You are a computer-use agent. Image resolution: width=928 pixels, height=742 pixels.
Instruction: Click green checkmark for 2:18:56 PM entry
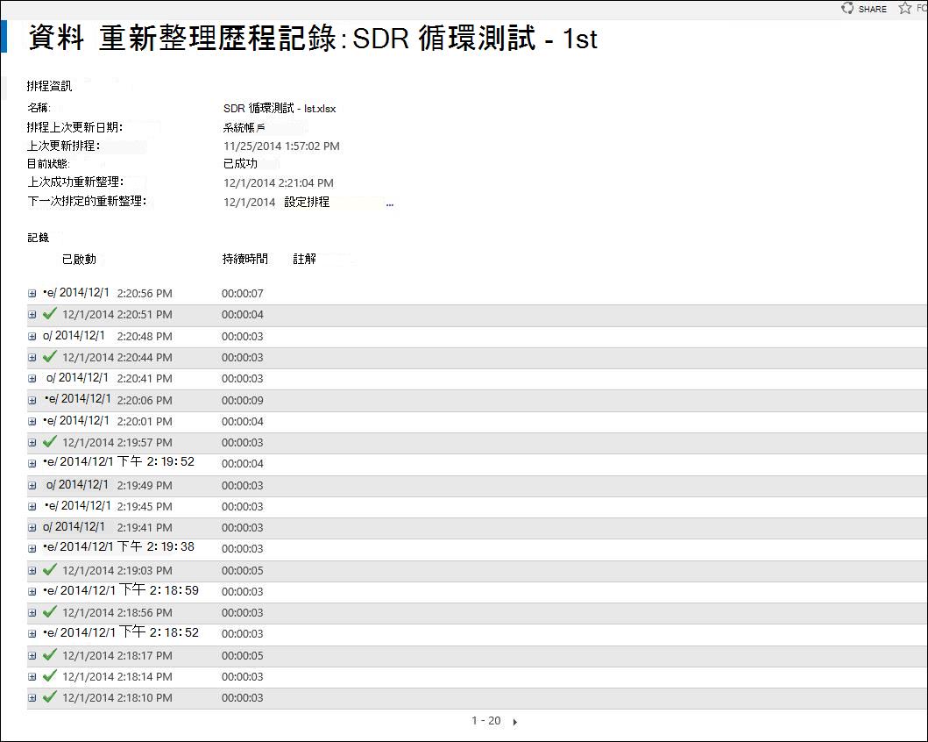50,611
